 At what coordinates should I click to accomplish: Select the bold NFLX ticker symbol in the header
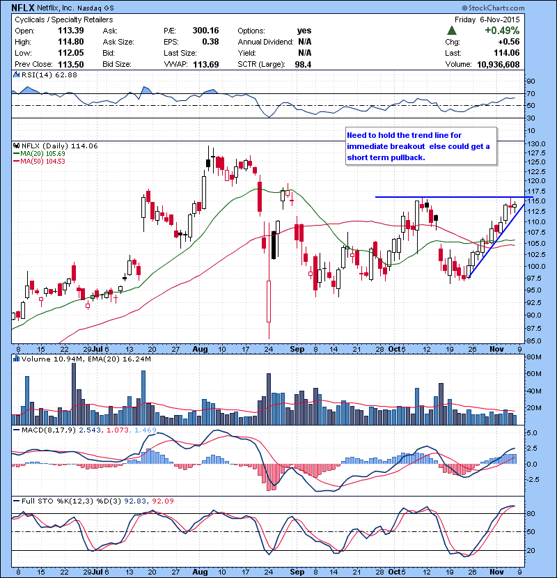23,8
